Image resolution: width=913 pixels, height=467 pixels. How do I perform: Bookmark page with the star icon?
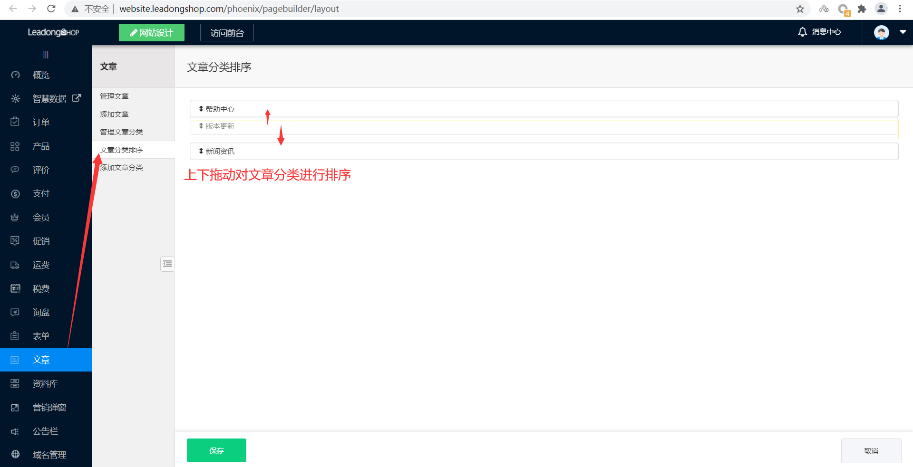pos(800,9)
